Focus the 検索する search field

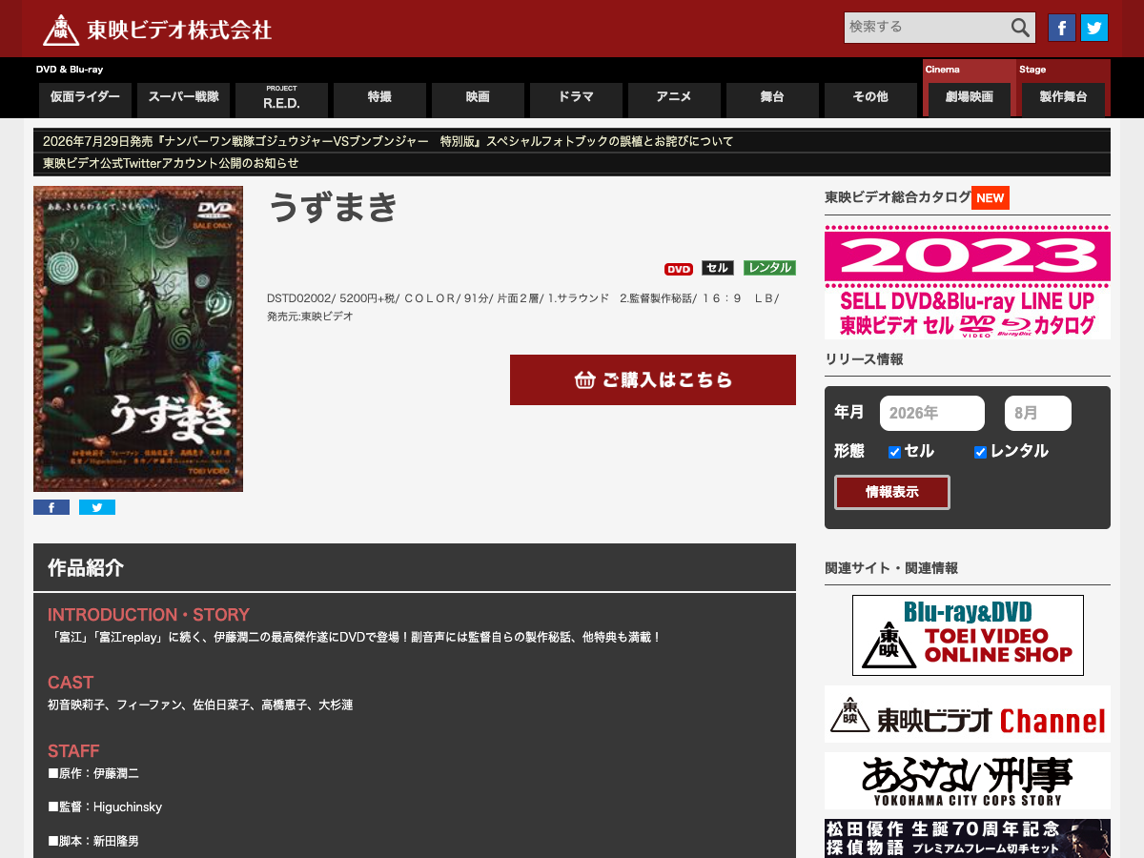click(x=926, y=28)
